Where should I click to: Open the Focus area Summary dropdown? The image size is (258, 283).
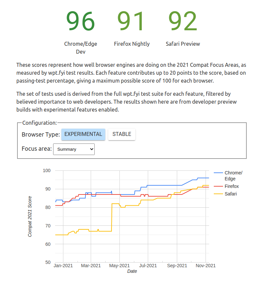[74, 149]
